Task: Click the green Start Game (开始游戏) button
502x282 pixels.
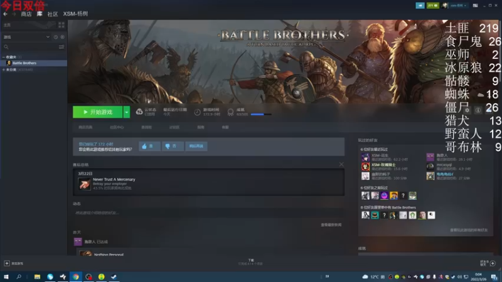Action: [x=98, y=112]
